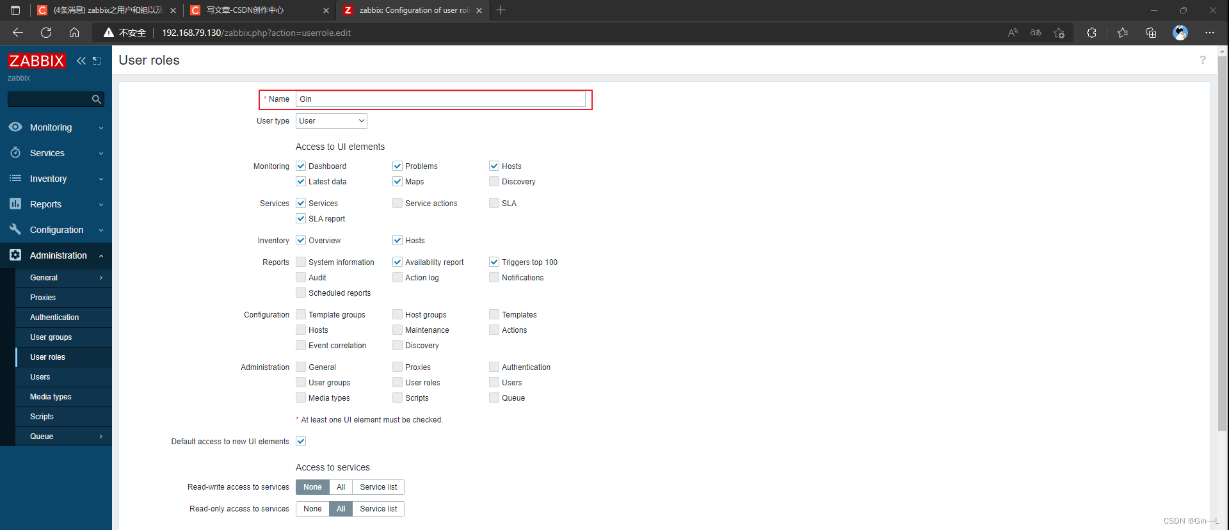Expand the Configuration menu chevron
1229x530 pixels.
(101, 230)
